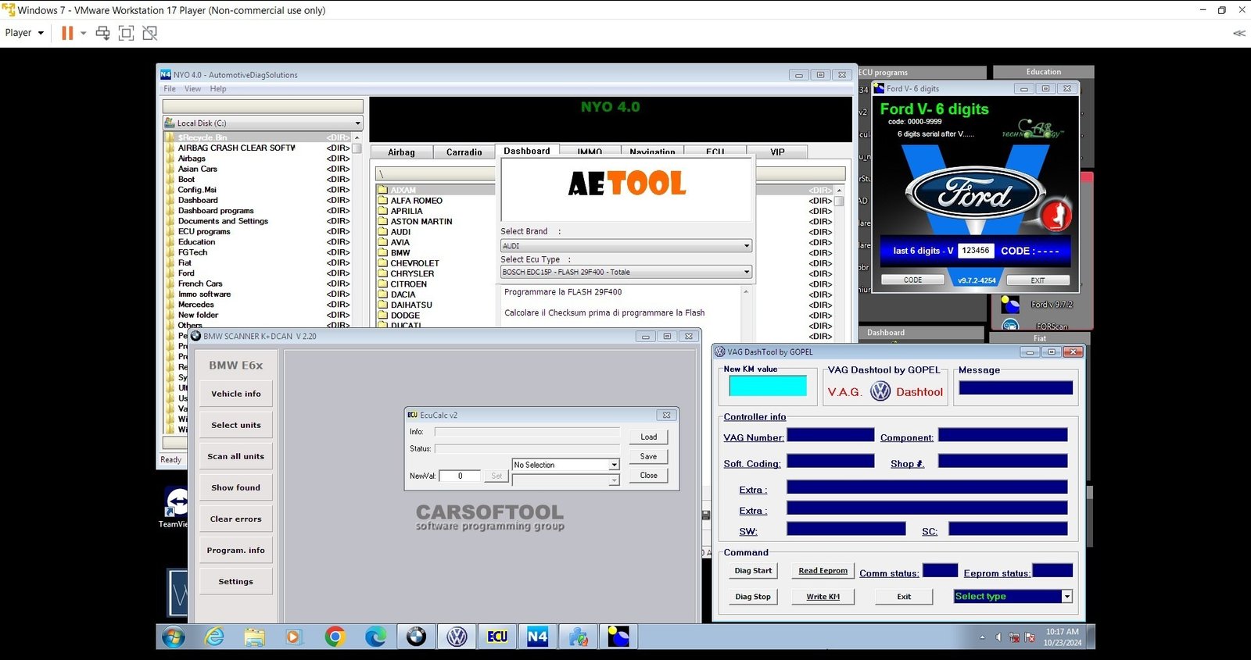Image resolution: width=1251 pixels, height=660 pixels.
Task: Switch to BMW Scanner taskbar icon
Action: 416,637
